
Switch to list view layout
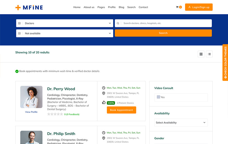click(209, 54)
